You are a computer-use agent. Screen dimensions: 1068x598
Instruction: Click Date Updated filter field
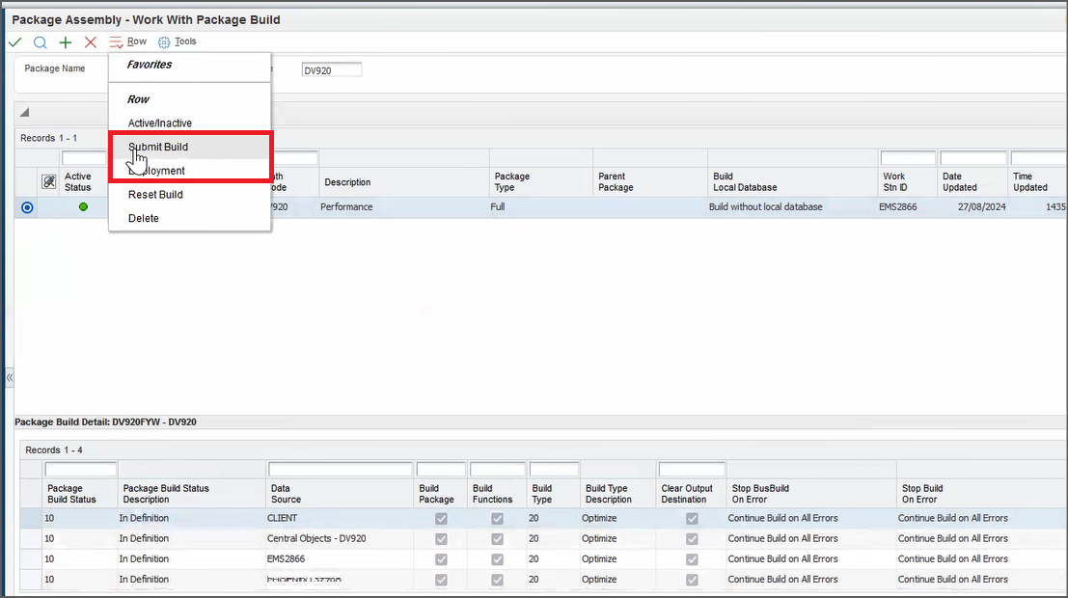pos(973,158)
